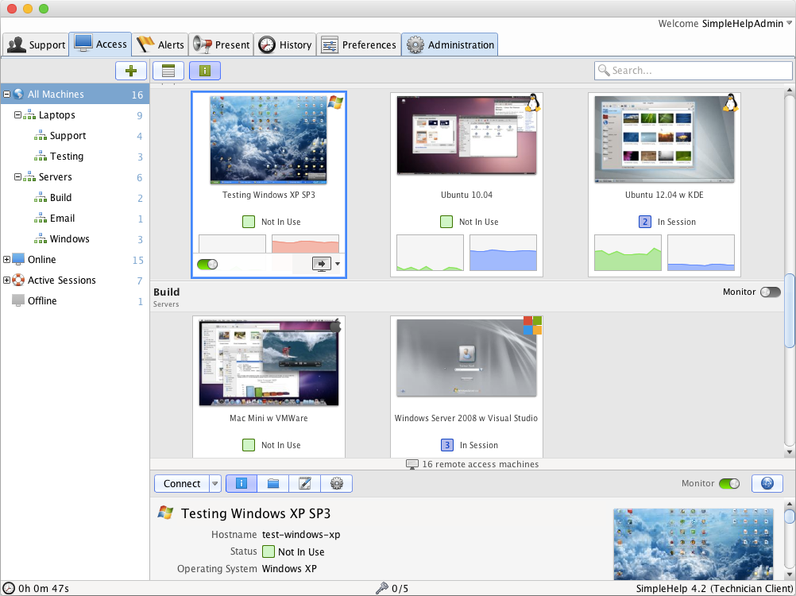Switch to list view layout

point(168,71)
